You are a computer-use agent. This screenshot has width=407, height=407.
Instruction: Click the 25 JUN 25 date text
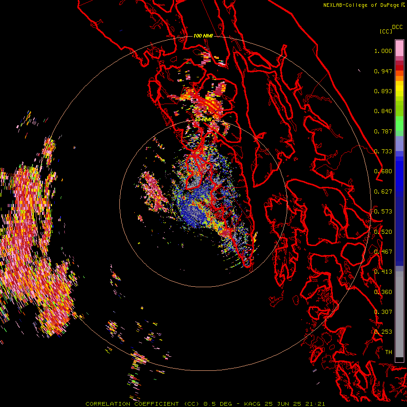(x=283, y=404)
